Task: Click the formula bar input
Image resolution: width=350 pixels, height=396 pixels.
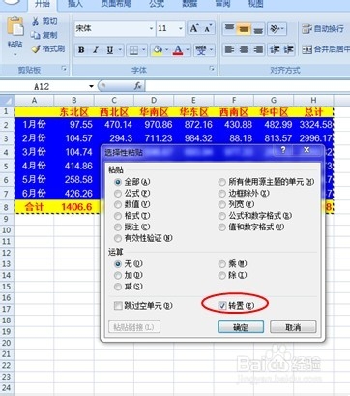Action: click(248, 86)
